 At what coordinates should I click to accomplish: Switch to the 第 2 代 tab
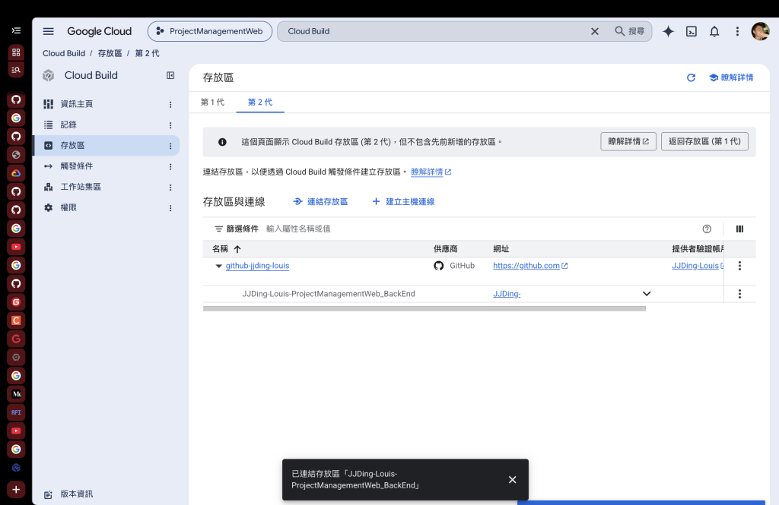tap(260, 103)
